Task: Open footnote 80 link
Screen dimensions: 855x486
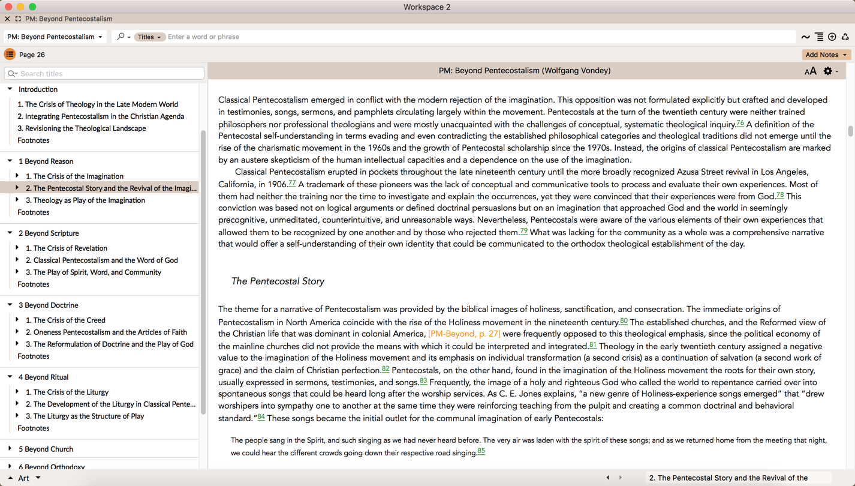Action: pos(624,321)
